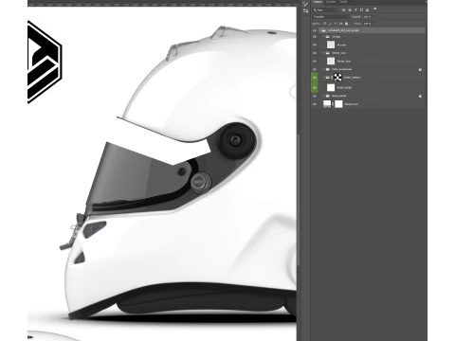Toggle green-highlighted eye of the masked group
The height and width of the screenshot is (341, 455).
click(x=315, y=77)
